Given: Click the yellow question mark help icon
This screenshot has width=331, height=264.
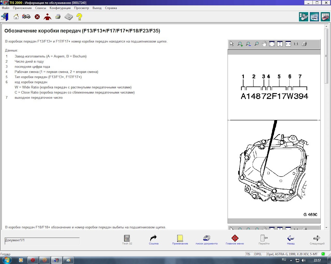Looking at the screenshot, I should (79, 16).
